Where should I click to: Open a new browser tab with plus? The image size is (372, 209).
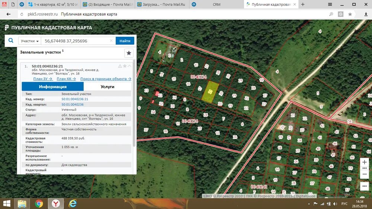pos(303,4)
